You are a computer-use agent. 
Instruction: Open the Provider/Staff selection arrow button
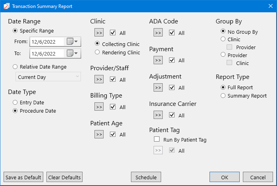point(99,79)
